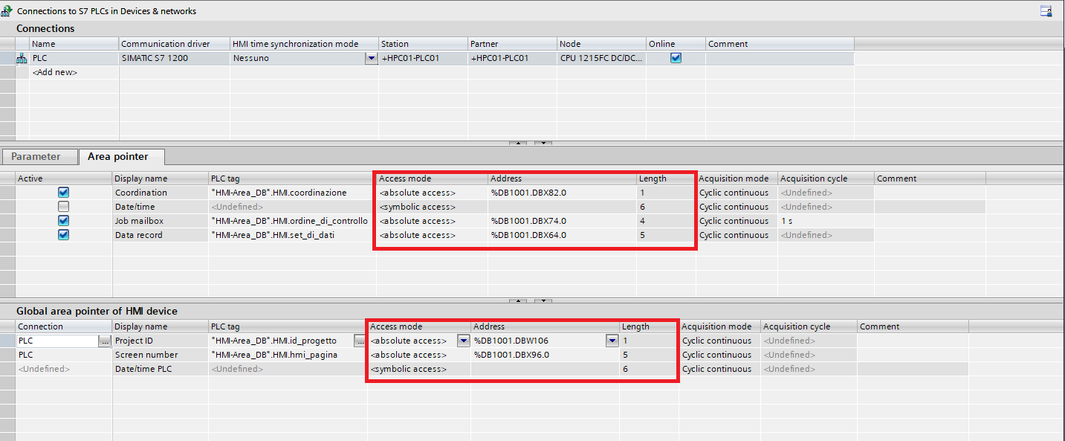Viewport: 1065px width, 441px height.
Task: Select the CPU 1215FC DC/DC node cell
Action: click(x=601, y=58)
